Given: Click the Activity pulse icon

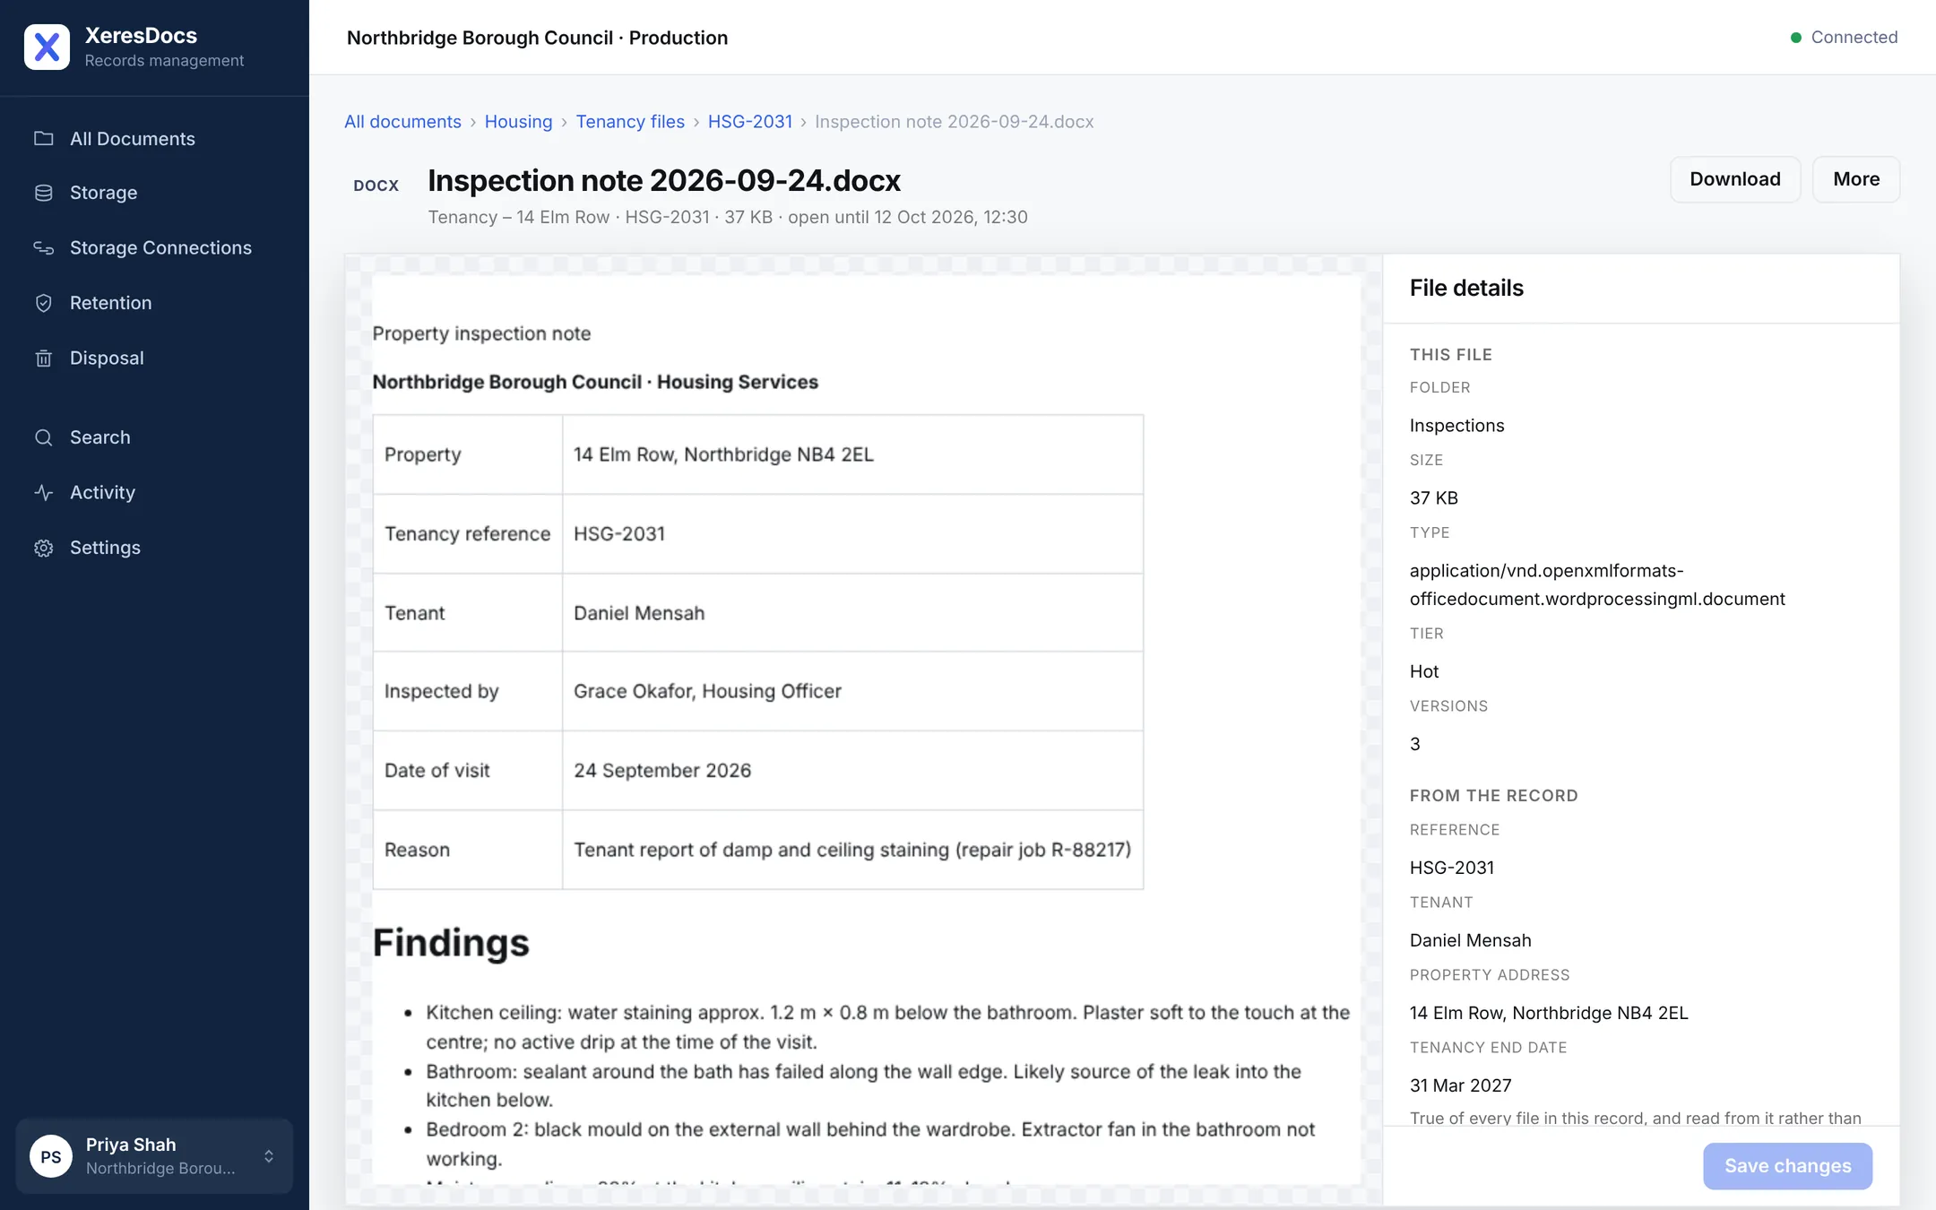Looking at the screenshot, I should 43,492.
